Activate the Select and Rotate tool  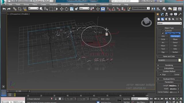coord(66,9)
